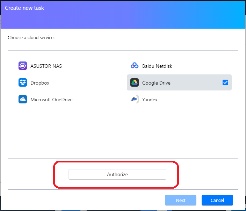Click the Microsoft OneDrive cloud icon
The height and width of the screenshot is (211, 246).
pyautogui.click(x=23, y=100)
